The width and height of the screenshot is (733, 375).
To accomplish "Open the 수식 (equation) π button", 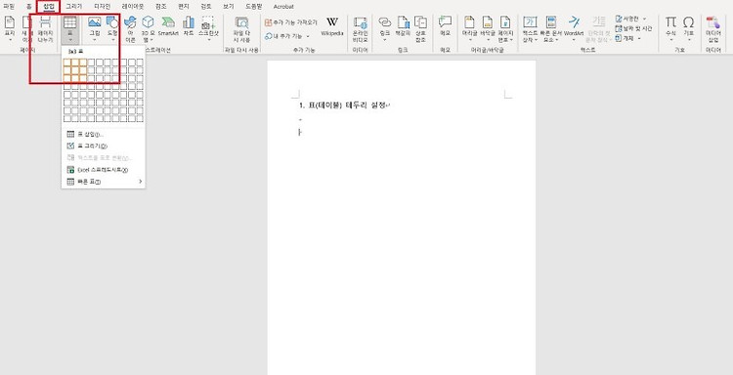I will coord(670,29).
